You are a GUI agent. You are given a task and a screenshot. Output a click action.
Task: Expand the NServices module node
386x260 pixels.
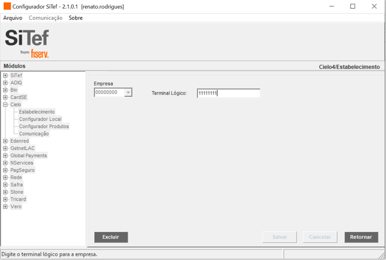(5, 163)
